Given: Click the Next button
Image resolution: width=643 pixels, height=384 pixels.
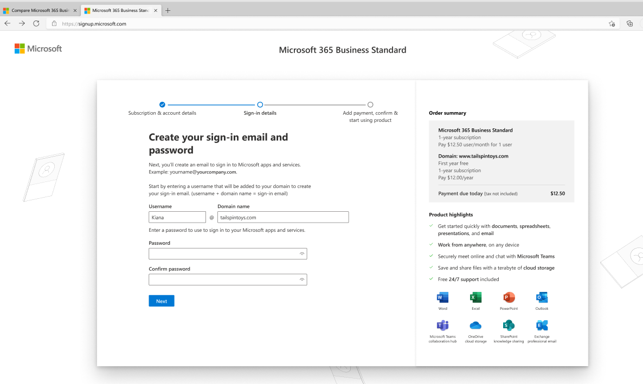Looking at the screenshot, I should point(162,301).
